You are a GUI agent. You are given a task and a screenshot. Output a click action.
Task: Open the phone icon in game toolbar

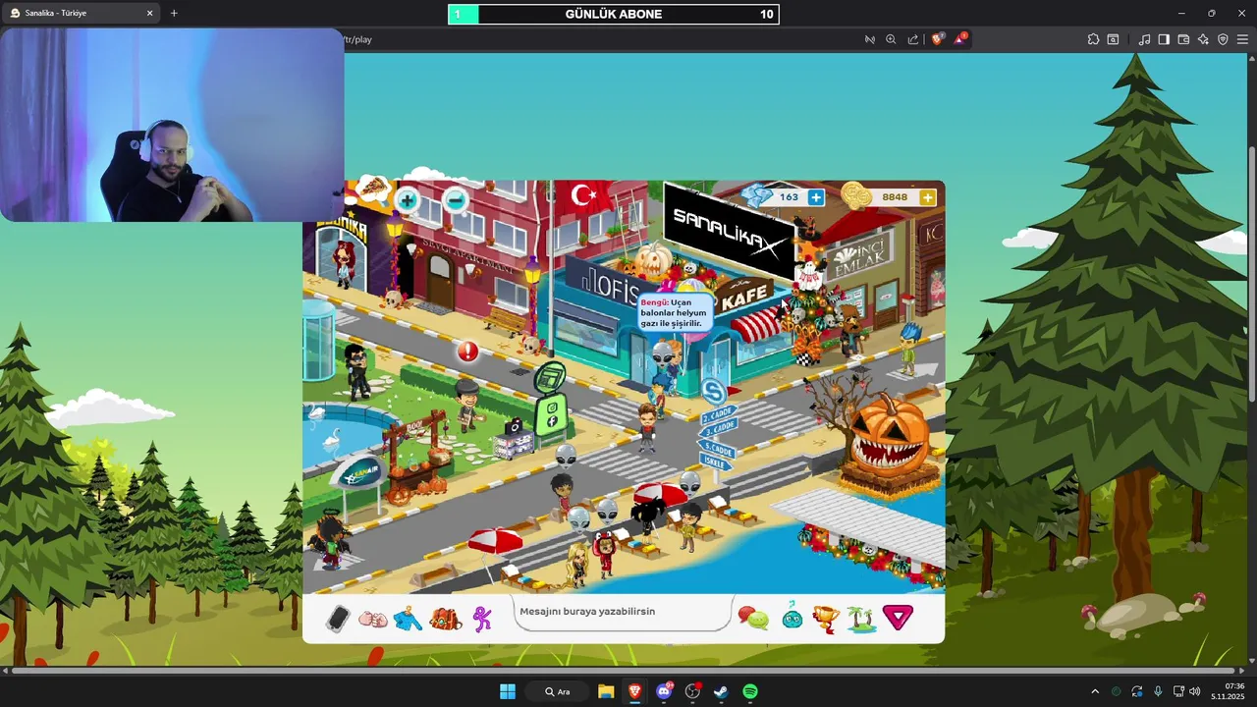tap(338, 619)
